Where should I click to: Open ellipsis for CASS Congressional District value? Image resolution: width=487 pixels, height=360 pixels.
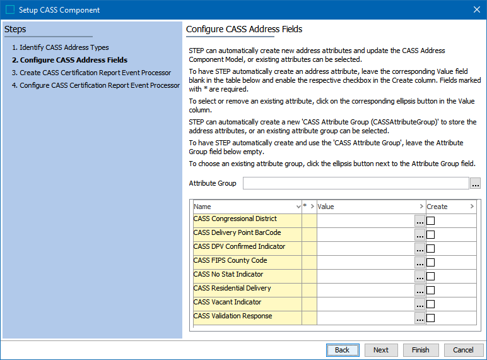click(x=420, y=220)
